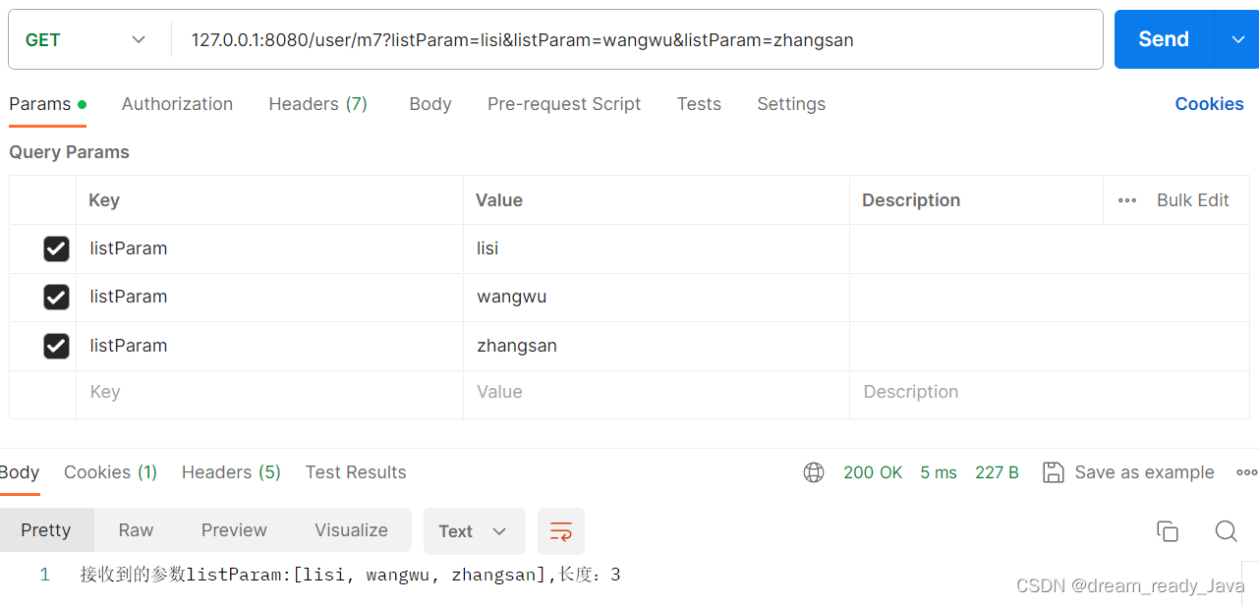Switch response view to Raw

tap(136, 530)
